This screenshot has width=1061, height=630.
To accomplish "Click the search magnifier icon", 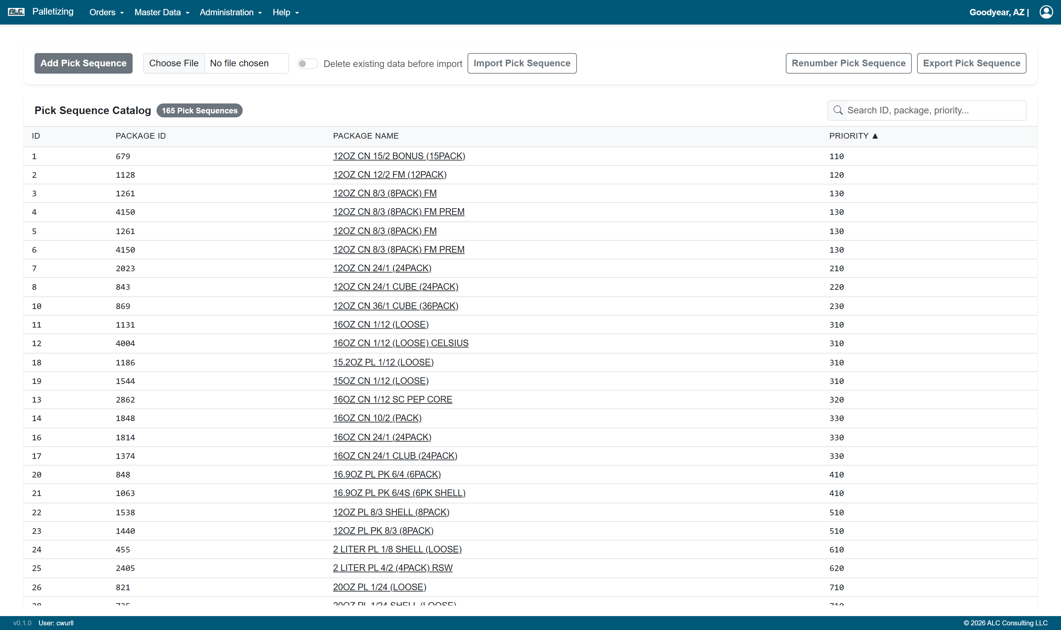I will tap(838, 110).
